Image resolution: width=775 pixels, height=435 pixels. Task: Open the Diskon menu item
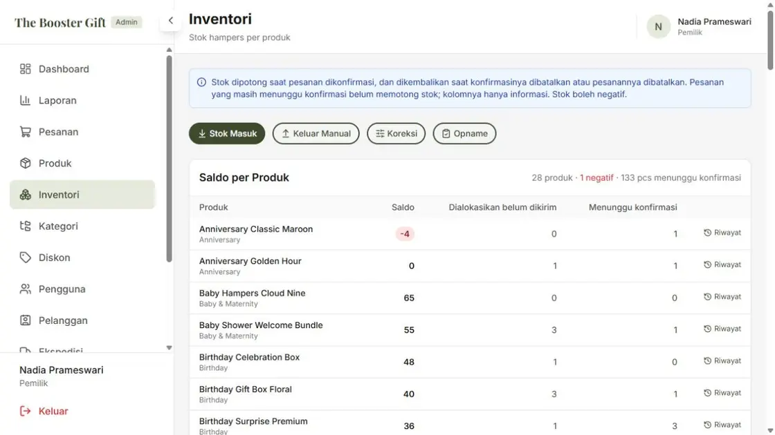pyautogui.click(x=82, y=258)
